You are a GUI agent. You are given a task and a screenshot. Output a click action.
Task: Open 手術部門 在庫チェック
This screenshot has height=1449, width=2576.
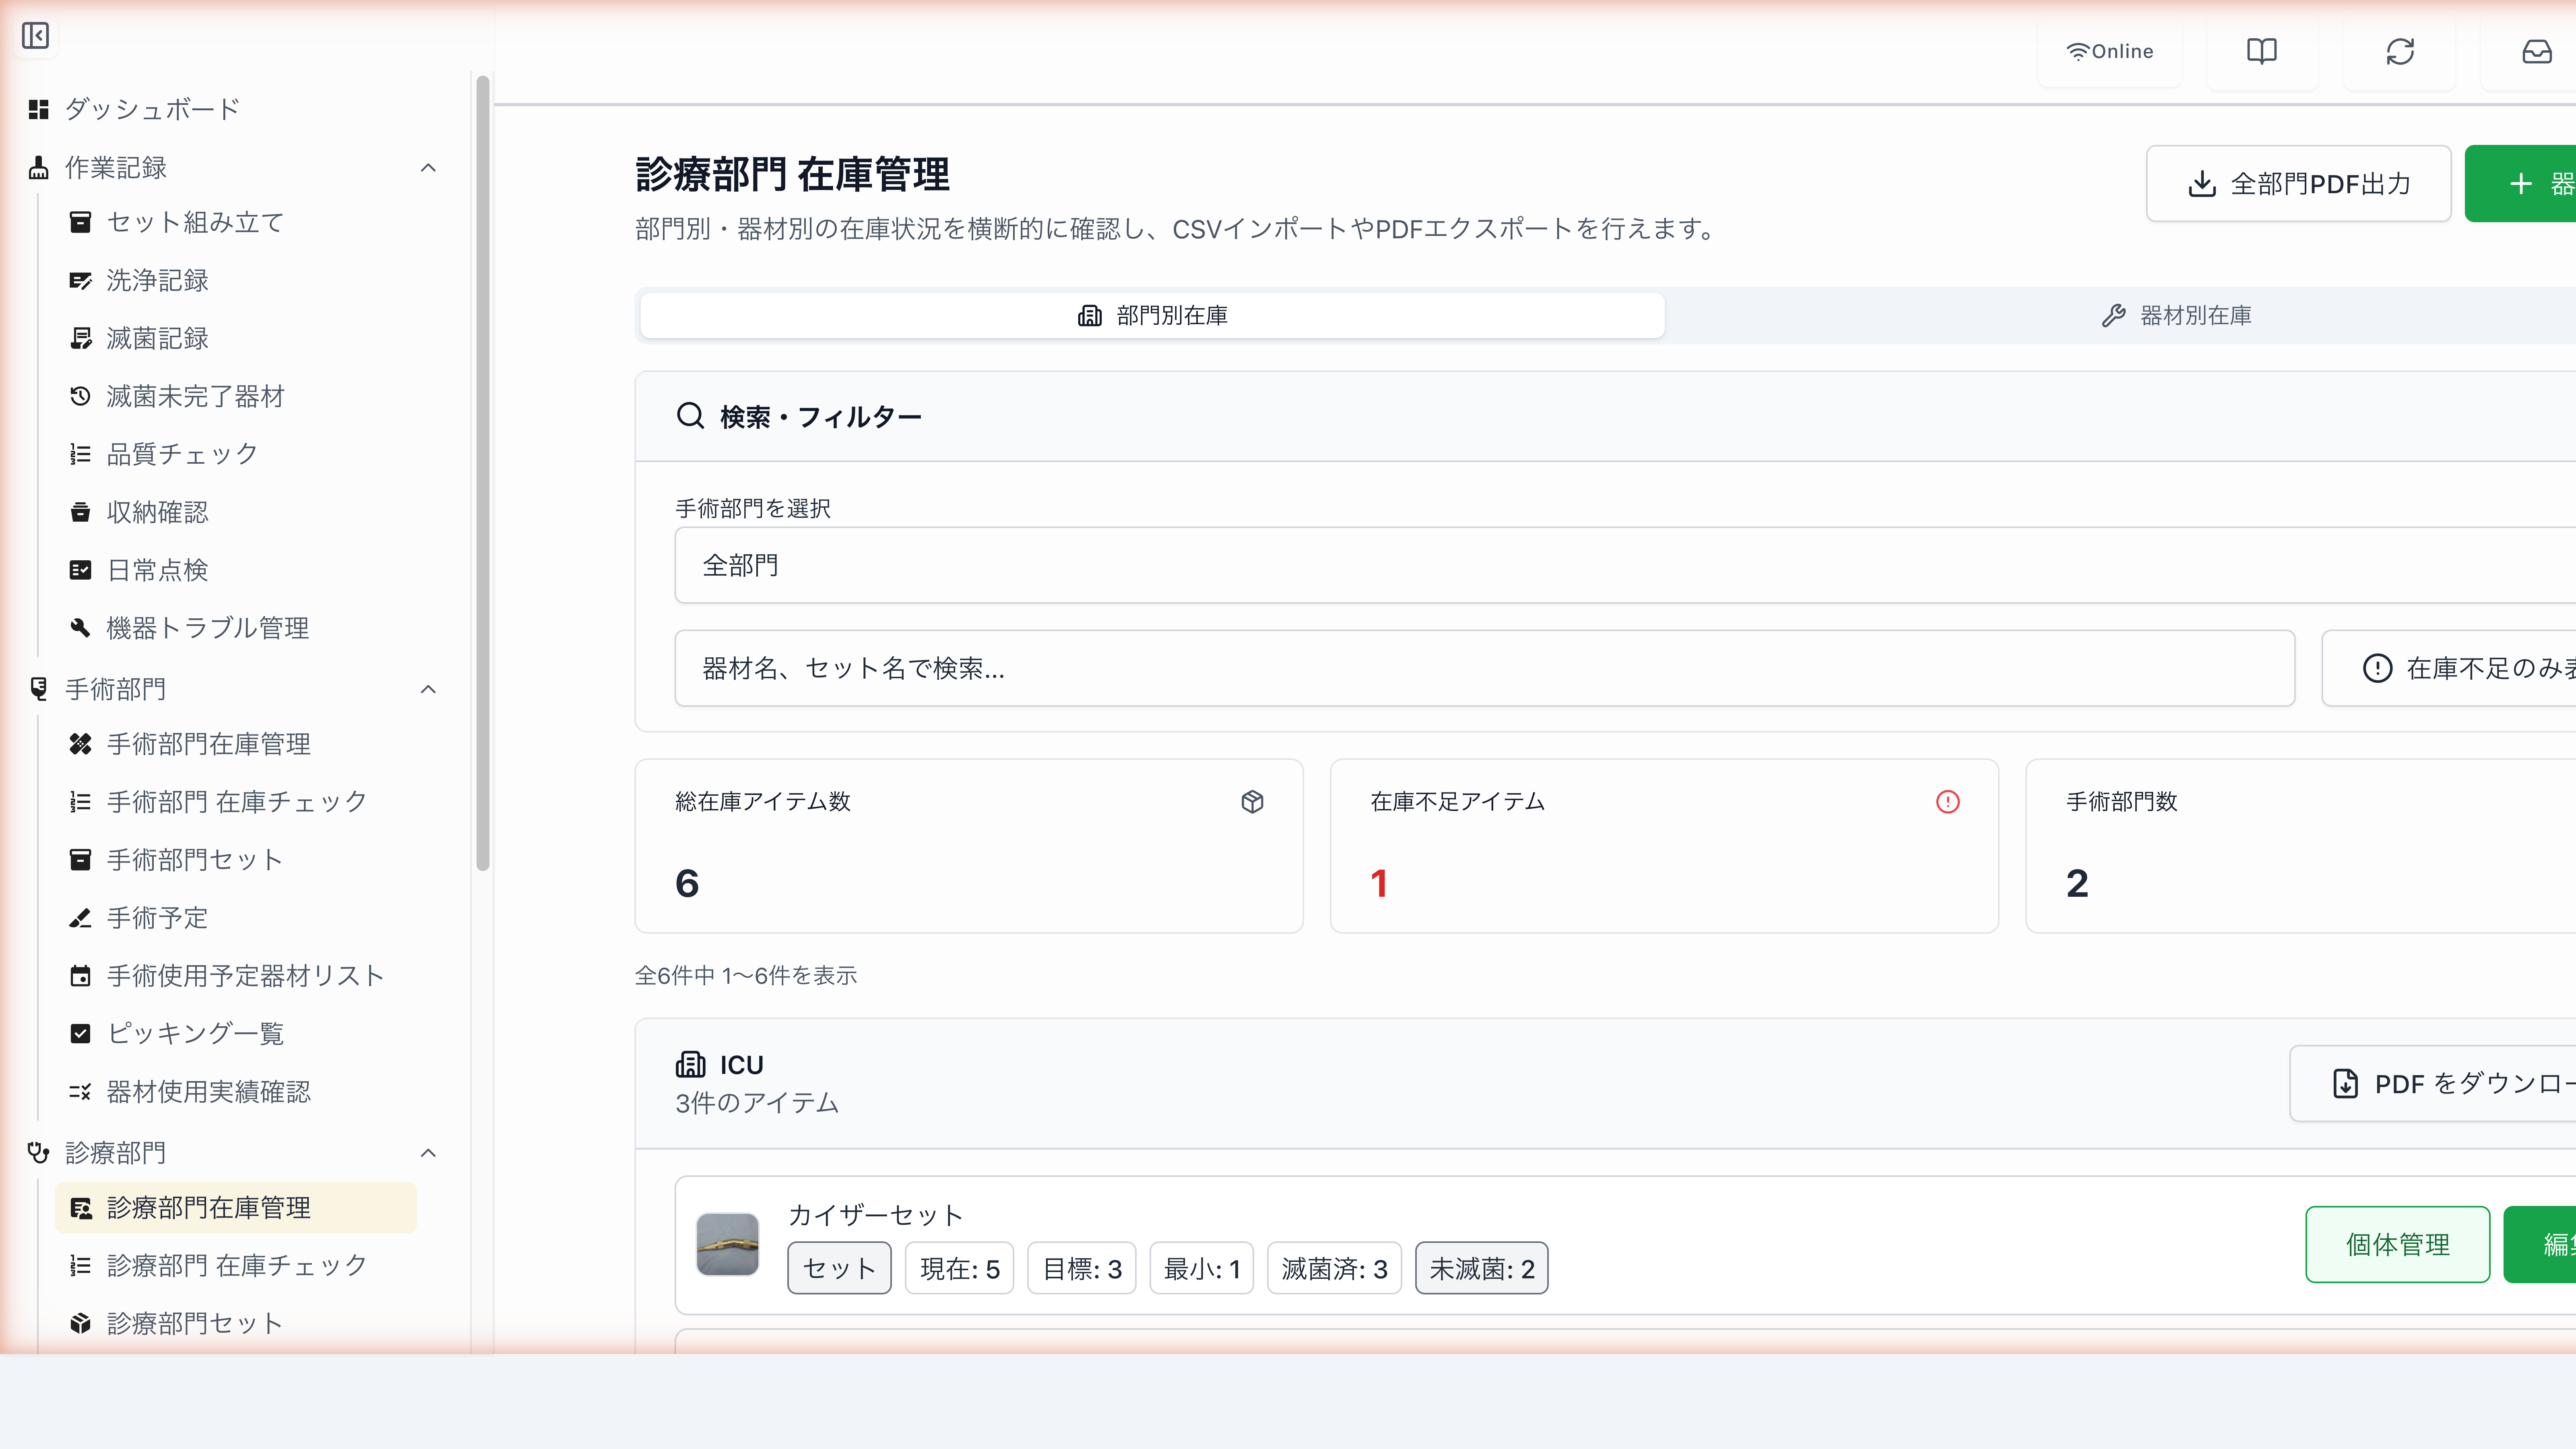coord(237,802)
